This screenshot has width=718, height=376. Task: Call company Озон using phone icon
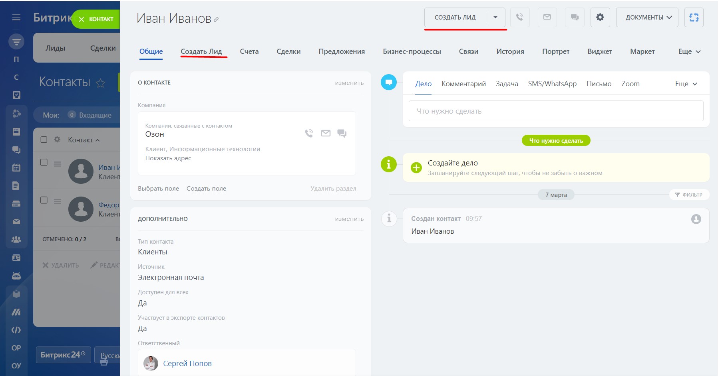point(309,133)
